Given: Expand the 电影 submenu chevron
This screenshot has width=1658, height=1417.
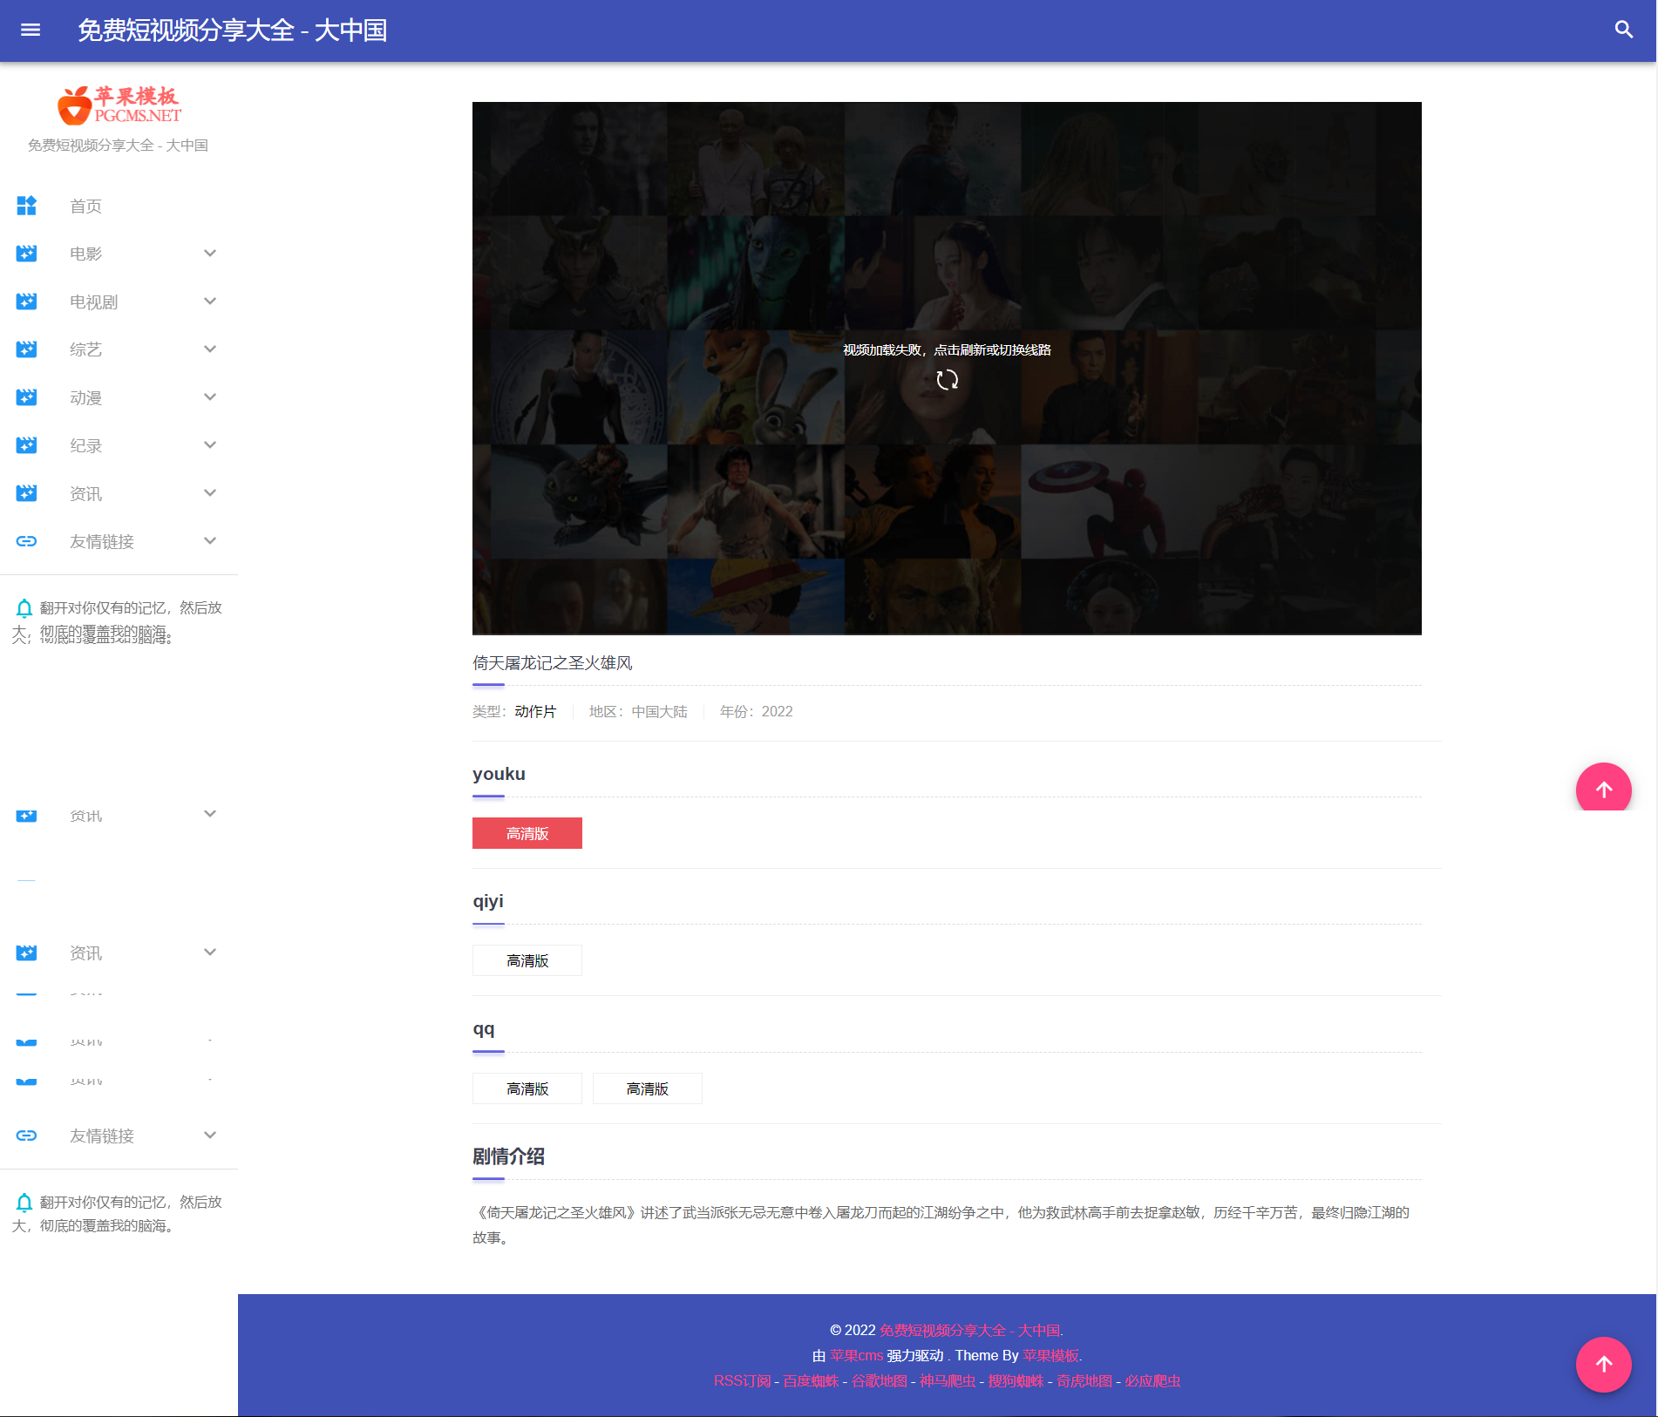Looking at the screenshot, I should pos(210,254).
